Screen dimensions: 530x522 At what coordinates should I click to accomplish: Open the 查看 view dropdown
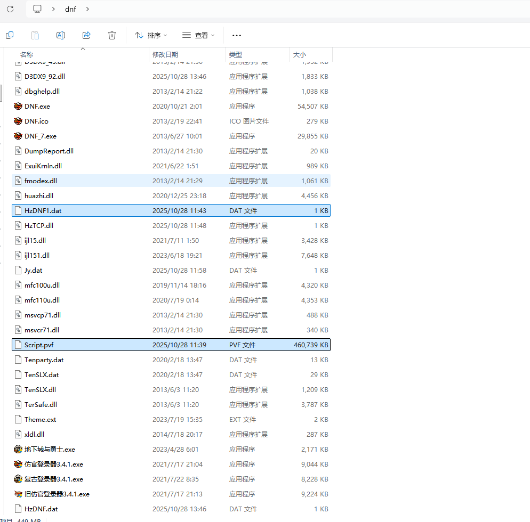coord(198,35)
